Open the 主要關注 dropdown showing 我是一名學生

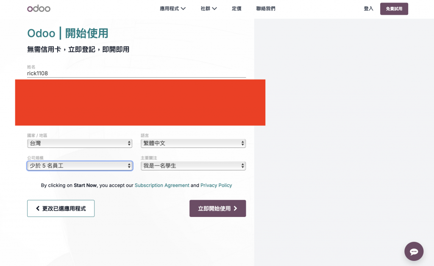[193, 166]
